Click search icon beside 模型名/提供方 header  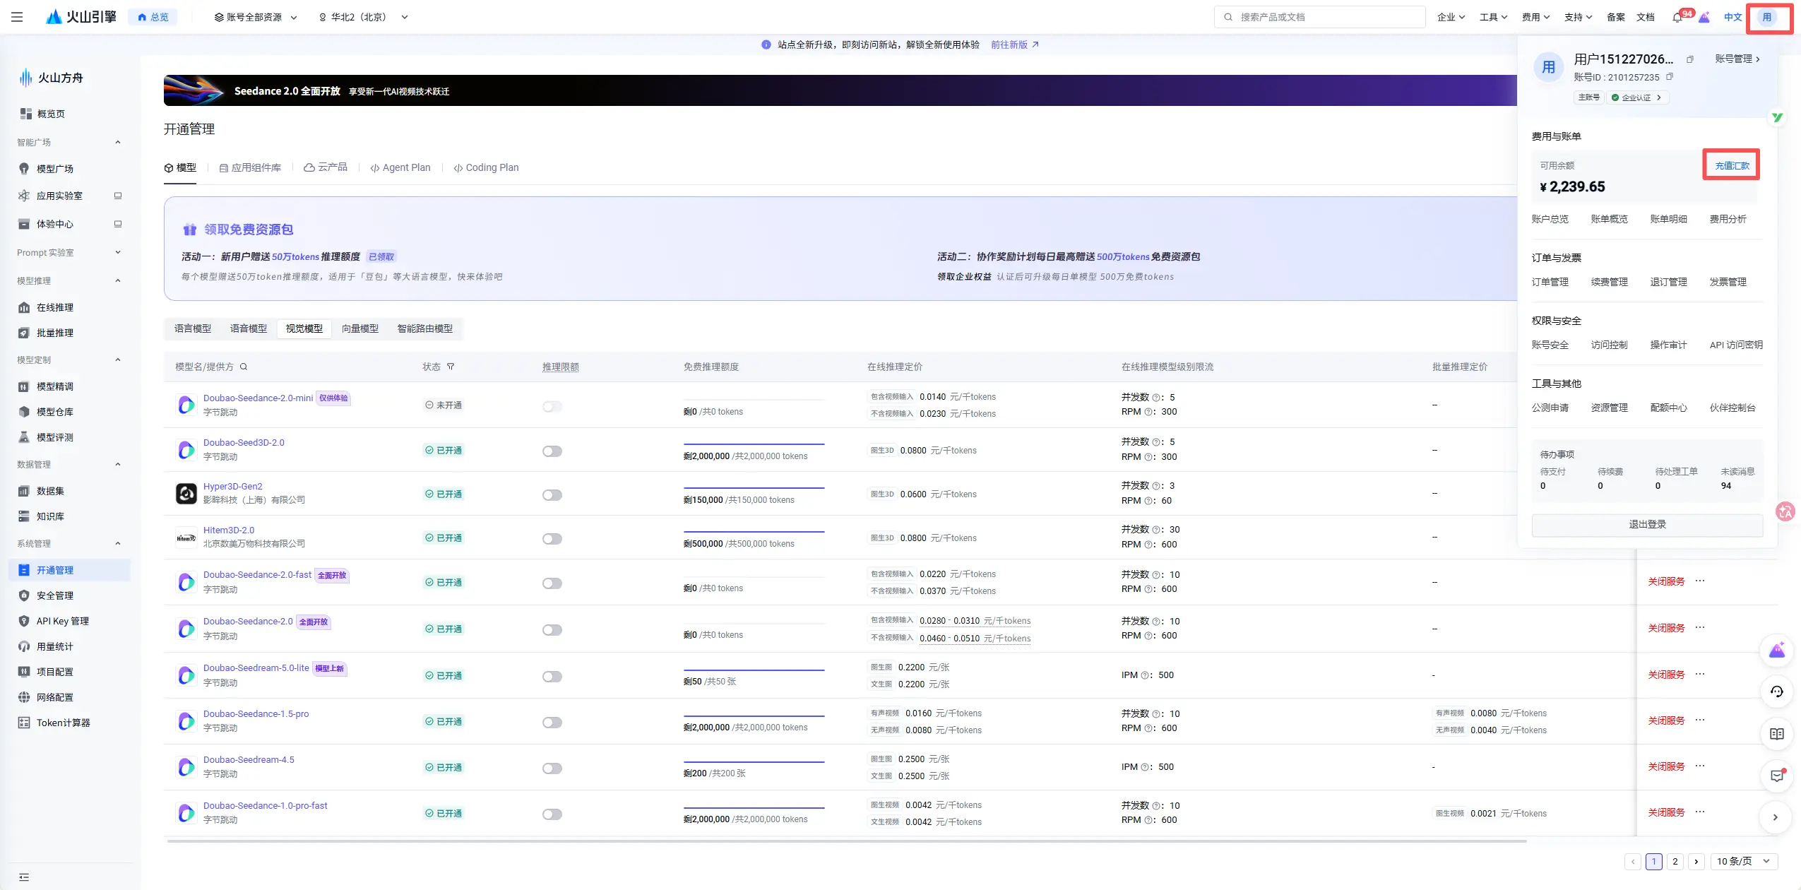(x=244, y=367)
